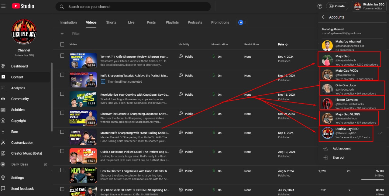The image size is (389, 196).
Task: Click Public globe icon for Pickled Salad video
Action: [181, 152]
